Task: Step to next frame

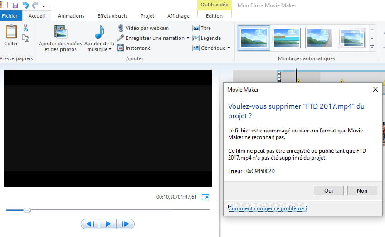Action: click(125, 224)
